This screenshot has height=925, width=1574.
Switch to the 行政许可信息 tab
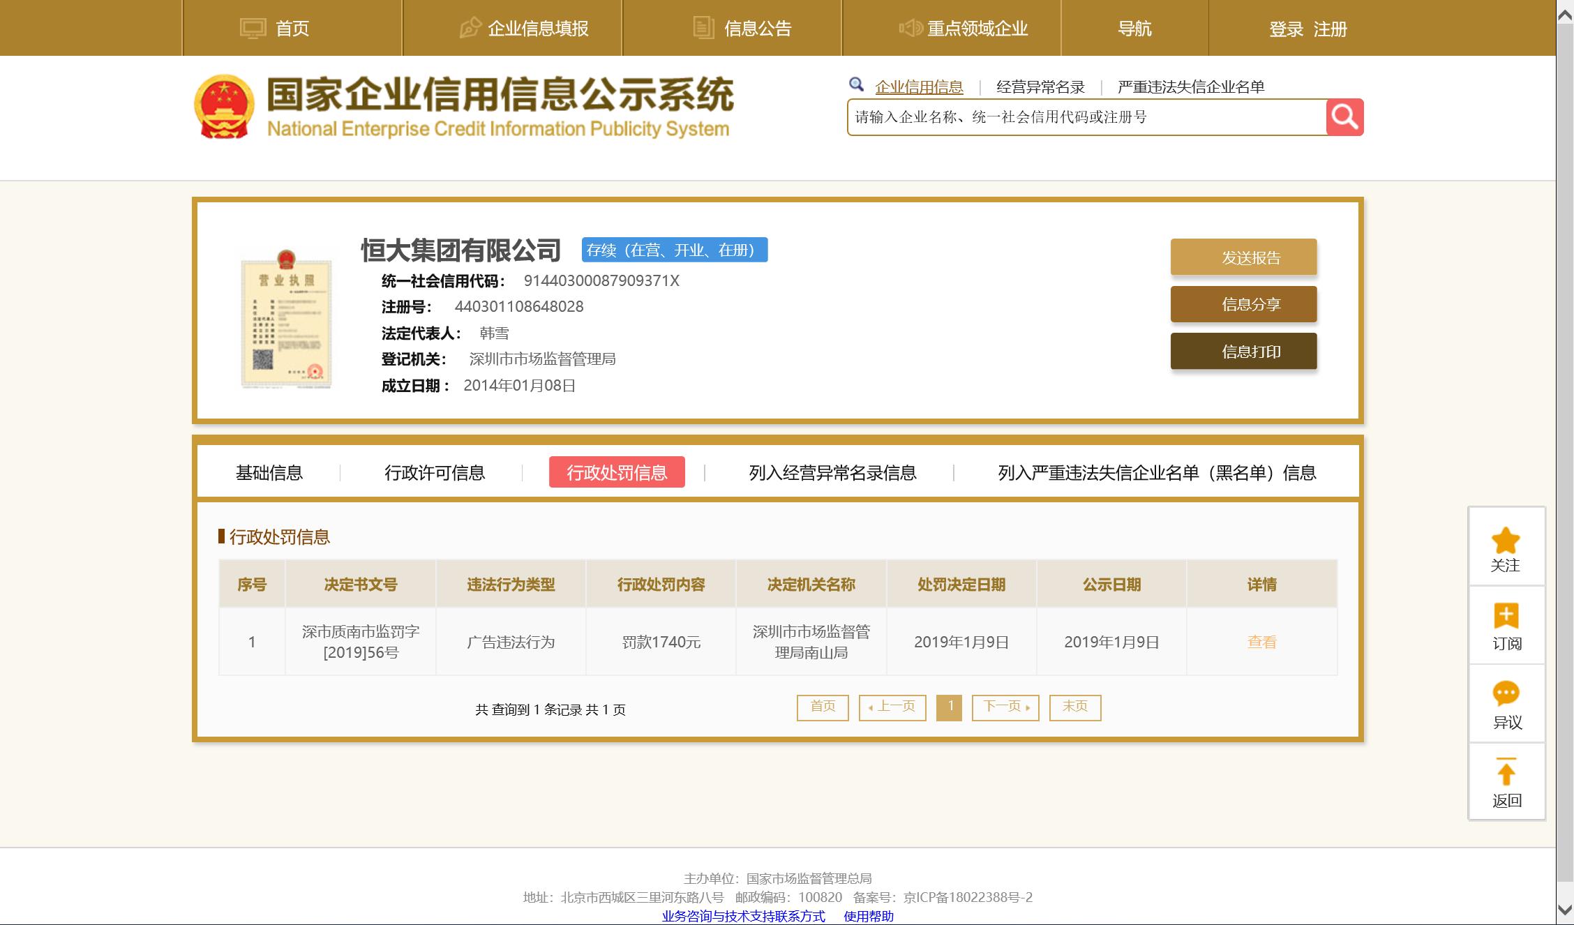click(436, 473)
